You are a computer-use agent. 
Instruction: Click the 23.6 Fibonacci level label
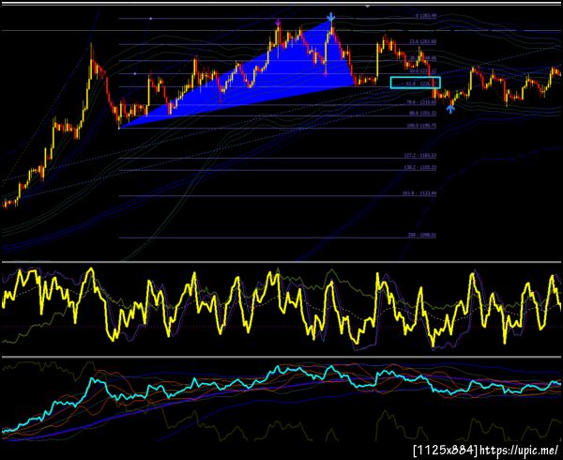tap(423, 41)
